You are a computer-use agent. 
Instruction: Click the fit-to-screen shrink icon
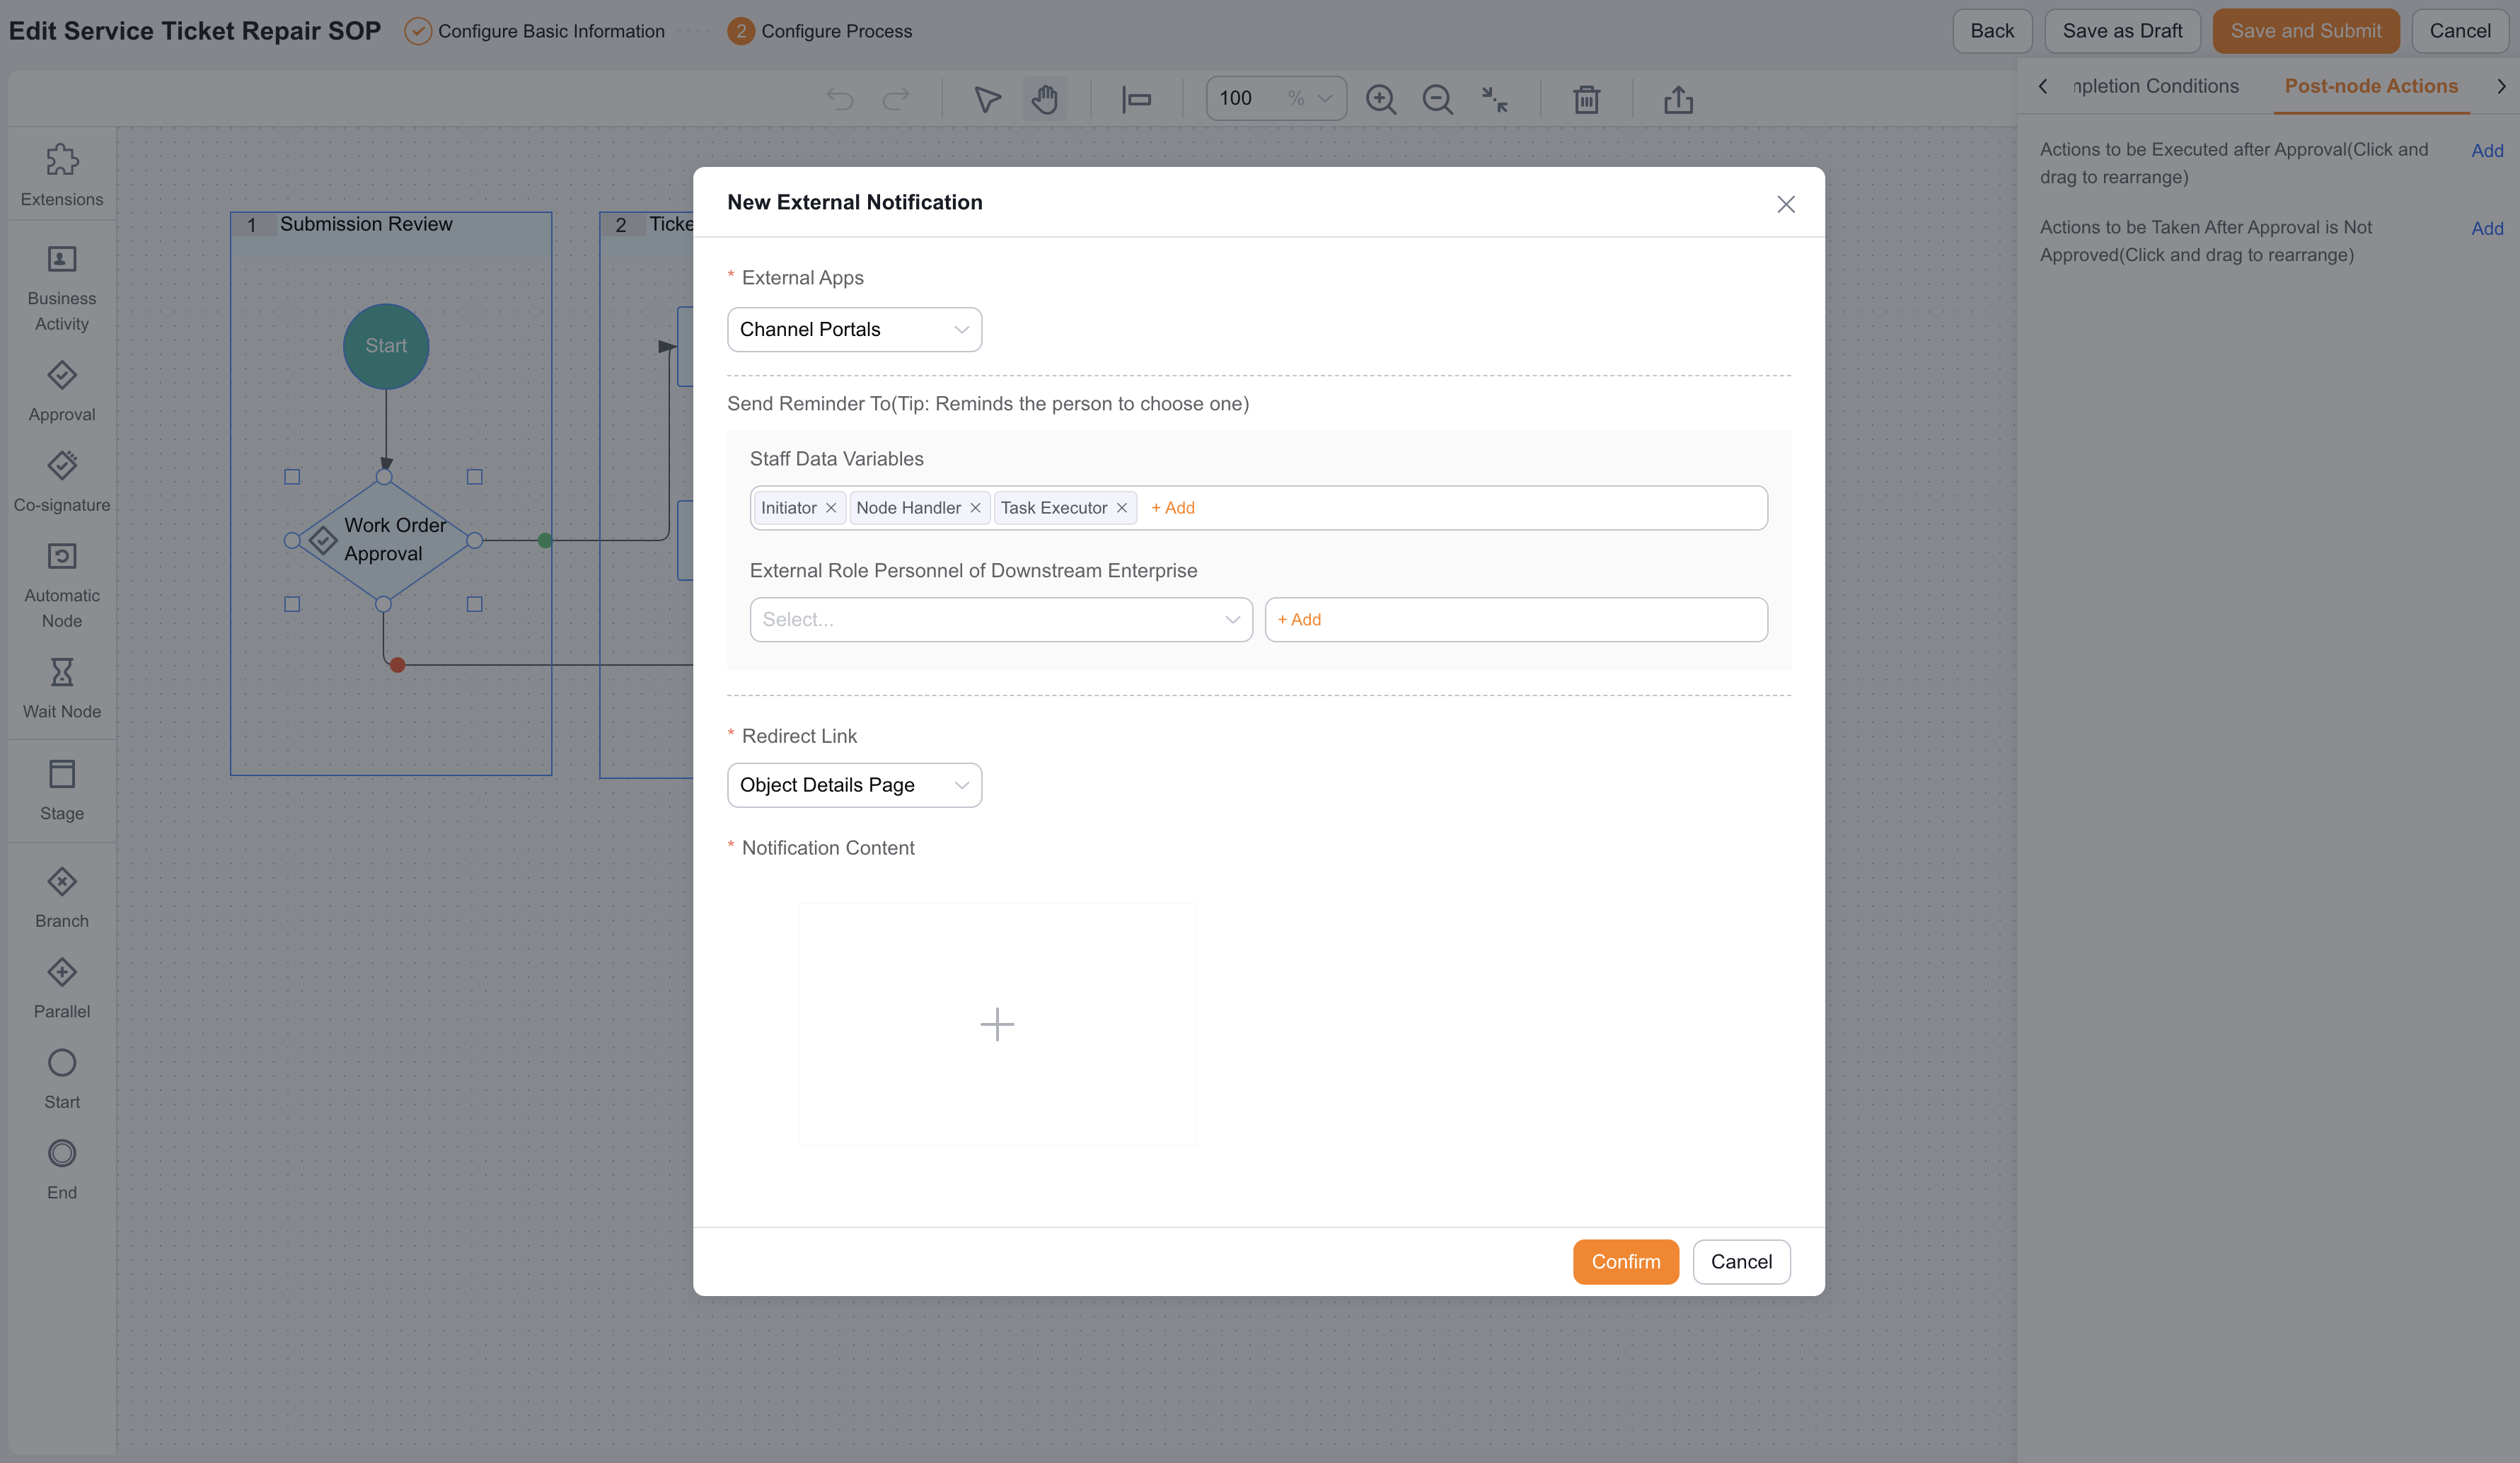1494,98
